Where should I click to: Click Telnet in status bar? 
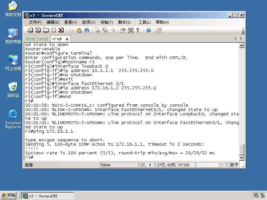coord(119,165)
